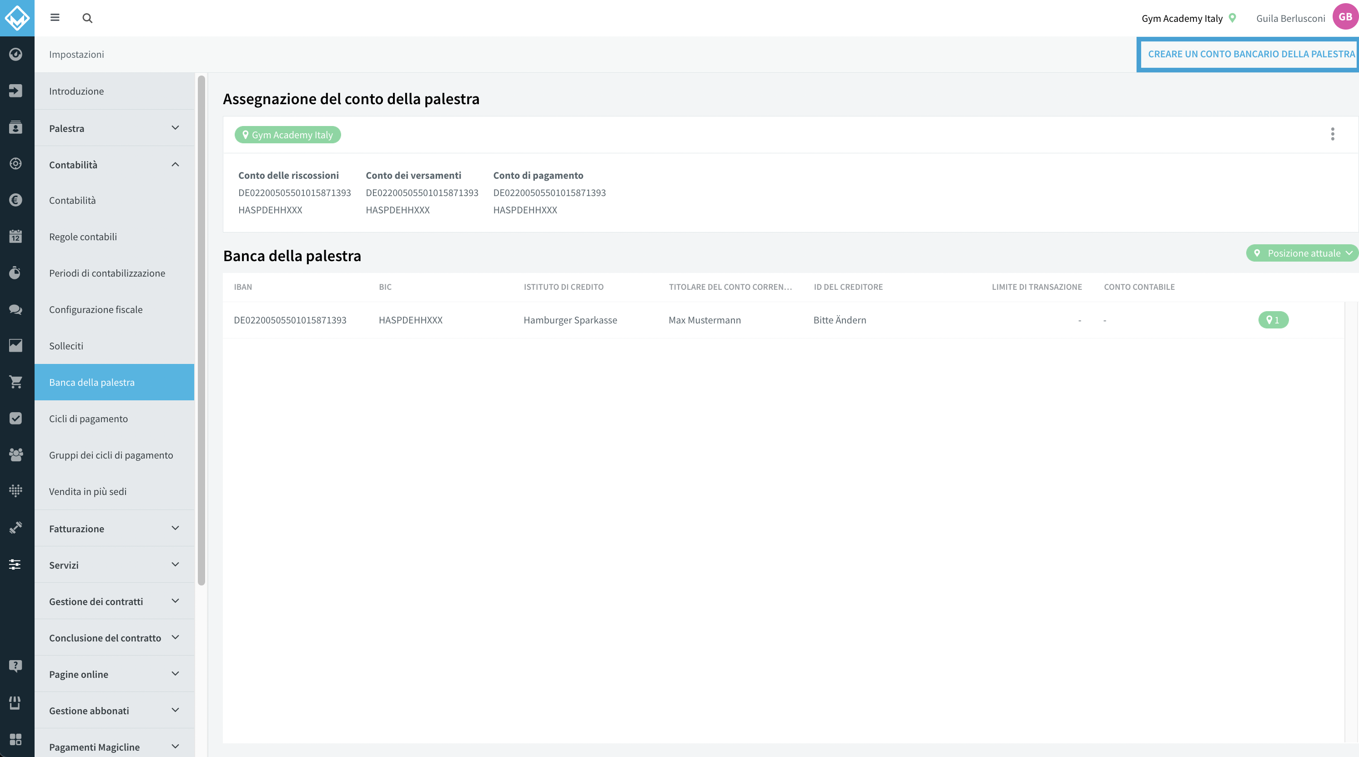Click the Magicline logo icon
This screenshot has width=1359, height=757.
17,18
